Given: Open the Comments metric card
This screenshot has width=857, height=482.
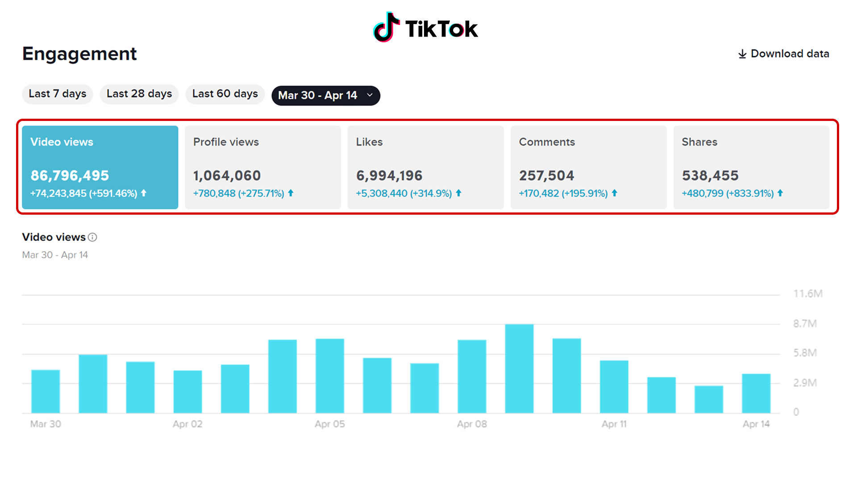Looking at the screenshot, I should click(x=588, y=167).
